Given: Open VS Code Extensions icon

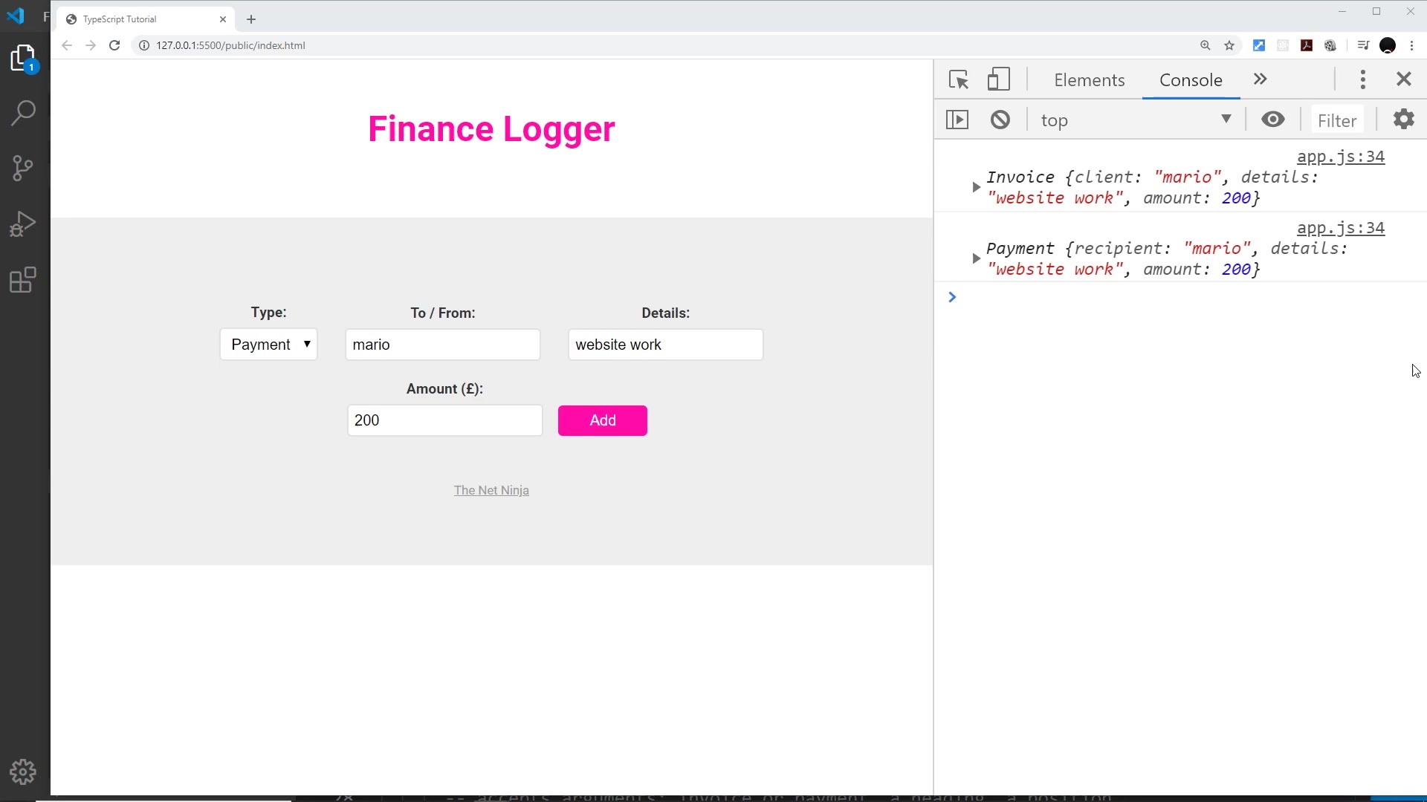Looking at the screenshot, I should tap(23, 280).
